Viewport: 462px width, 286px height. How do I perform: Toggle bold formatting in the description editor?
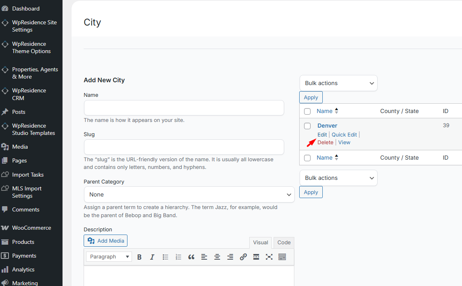pos(139,257)
